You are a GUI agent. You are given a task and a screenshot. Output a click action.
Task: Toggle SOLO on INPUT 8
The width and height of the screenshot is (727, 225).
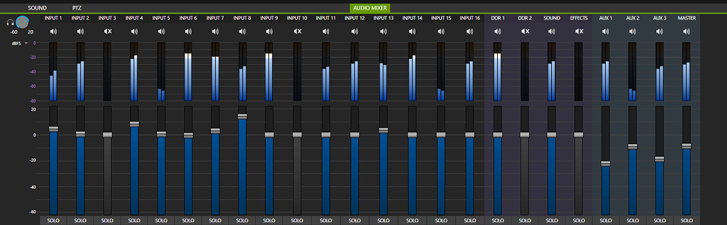(242, 221)
